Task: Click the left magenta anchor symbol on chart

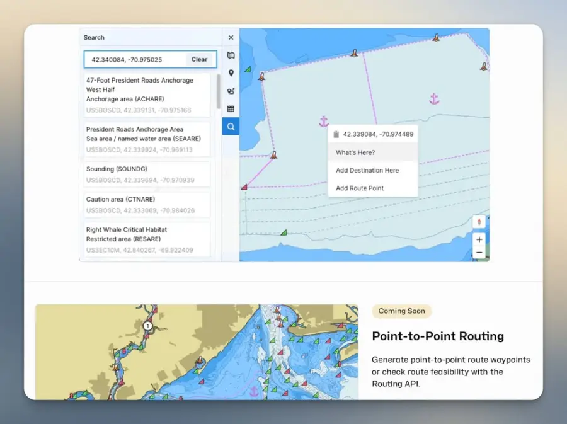Action: click(x=324, y=122)
